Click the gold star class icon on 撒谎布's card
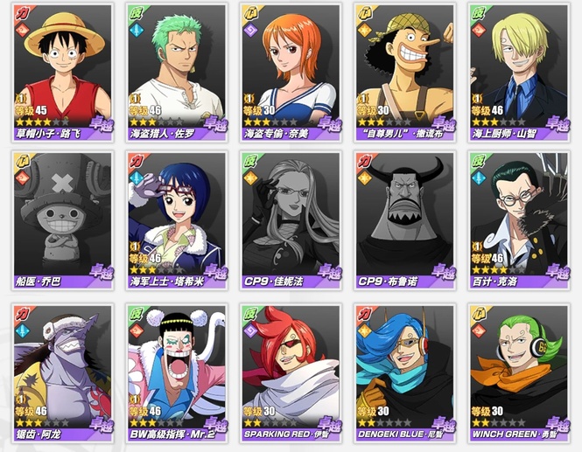 click(x=364, y=30)
